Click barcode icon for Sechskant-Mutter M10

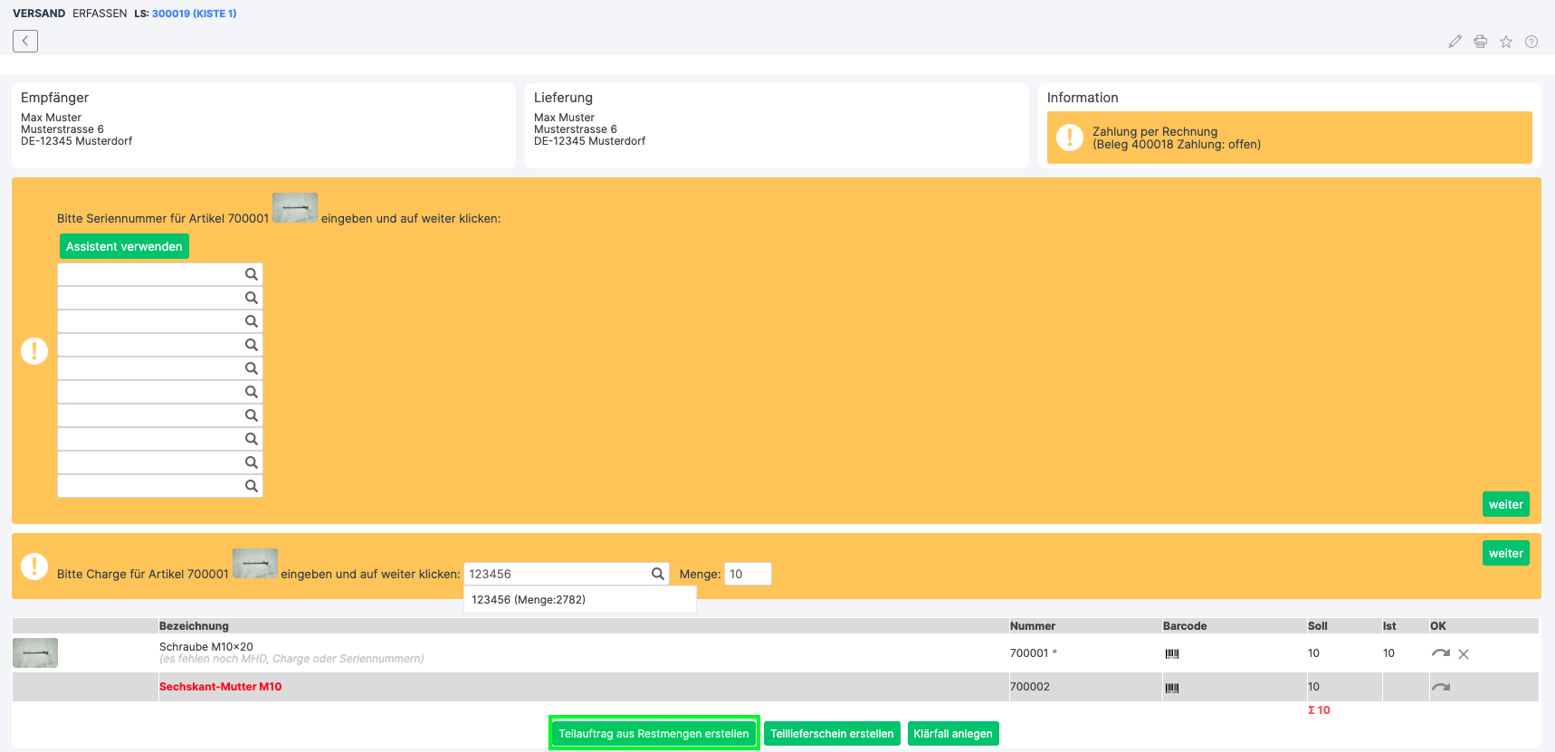tap(1172, 688)
